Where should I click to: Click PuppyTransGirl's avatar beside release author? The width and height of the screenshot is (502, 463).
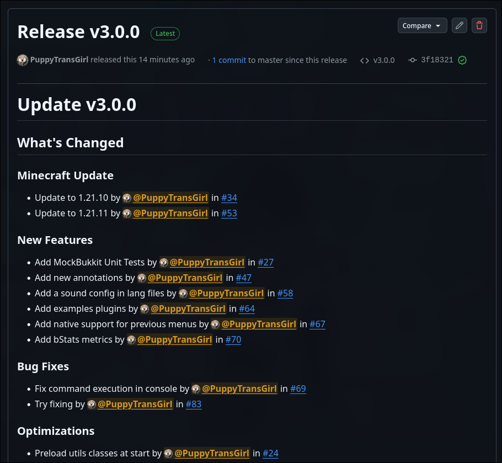click(x=23, y=60)
